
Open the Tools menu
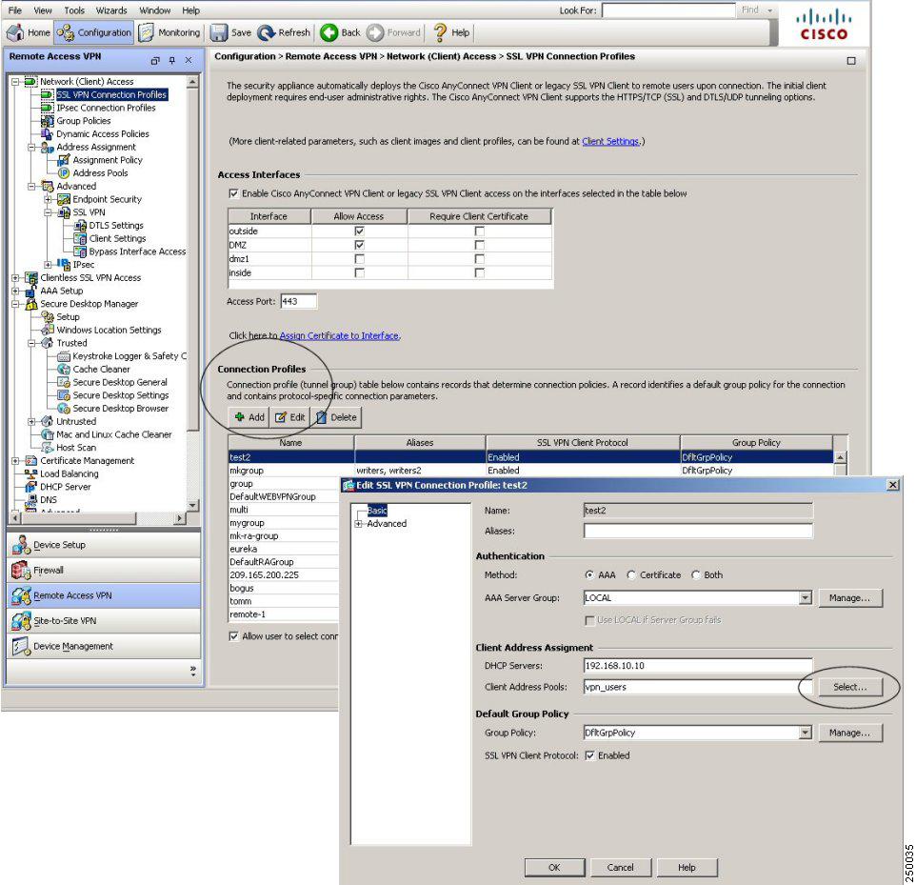(74, 10)
